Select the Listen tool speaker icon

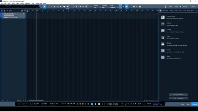click(x=68, y=6)
